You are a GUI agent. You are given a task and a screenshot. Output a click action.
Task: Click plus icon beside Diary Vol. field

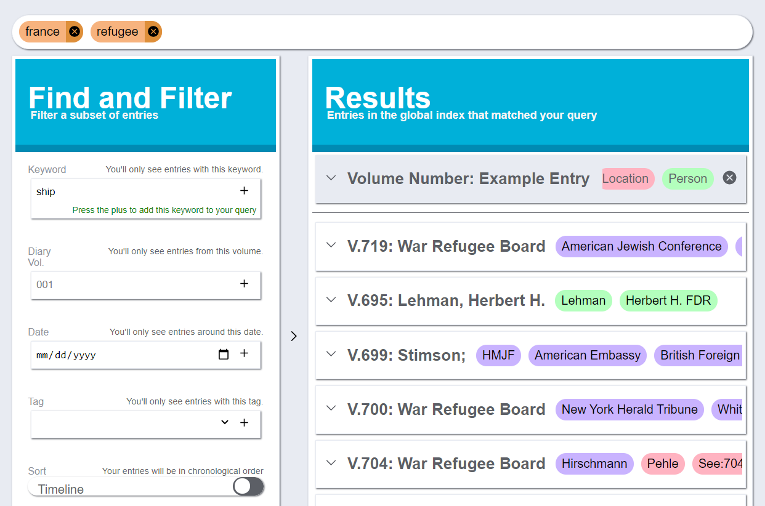[244, 284]
